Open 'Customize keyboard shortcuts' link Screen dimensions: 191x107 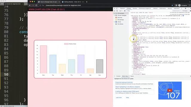[x=124, y=82]
